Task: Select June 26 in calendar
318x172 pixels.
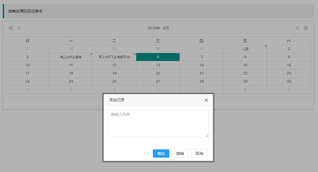Action: (x=114, y=81)
